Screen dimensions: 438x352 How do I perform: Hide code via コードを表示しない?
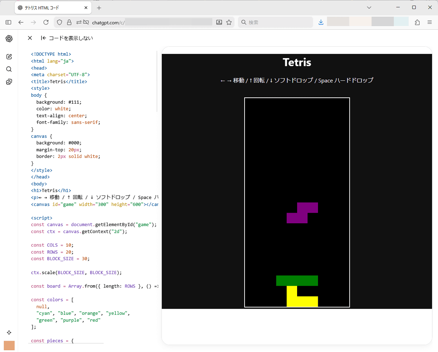point(67,38)
